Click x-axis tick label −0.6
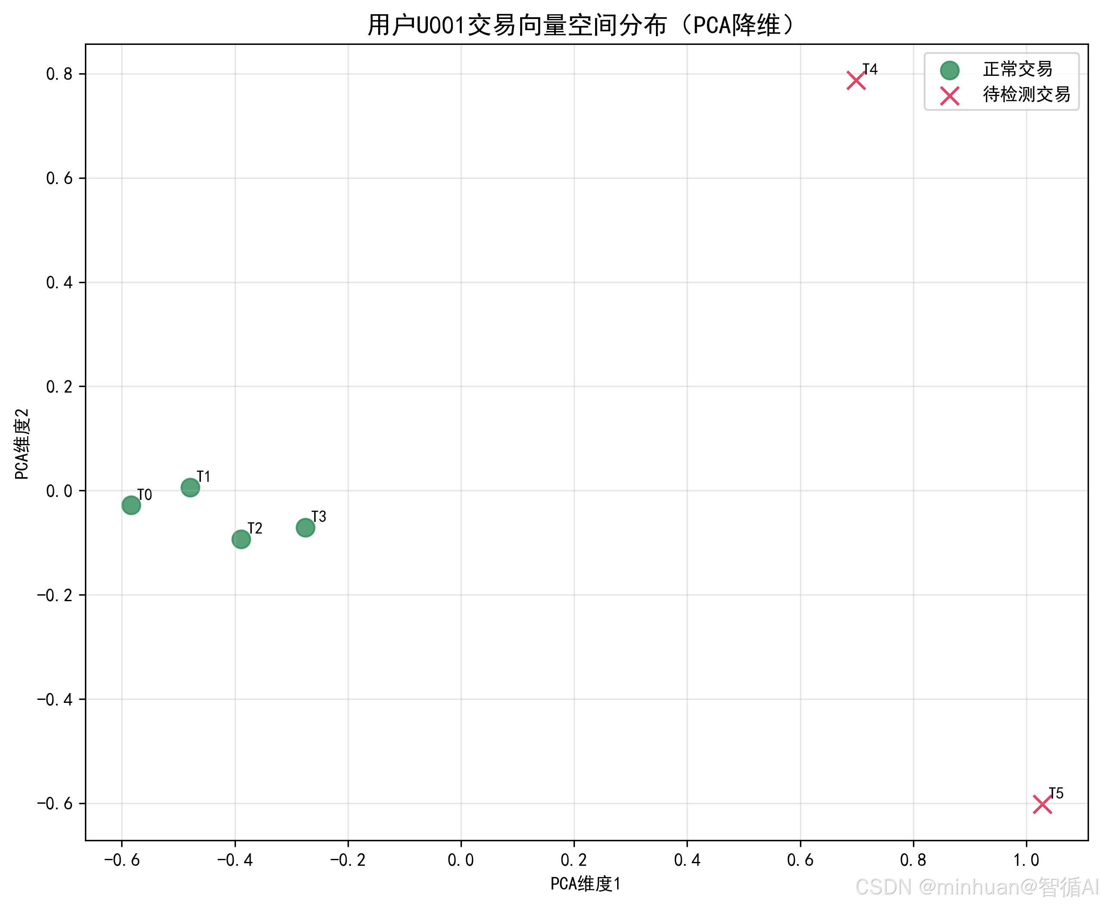This screenshot has width=1101, height=905. (122, 860)
